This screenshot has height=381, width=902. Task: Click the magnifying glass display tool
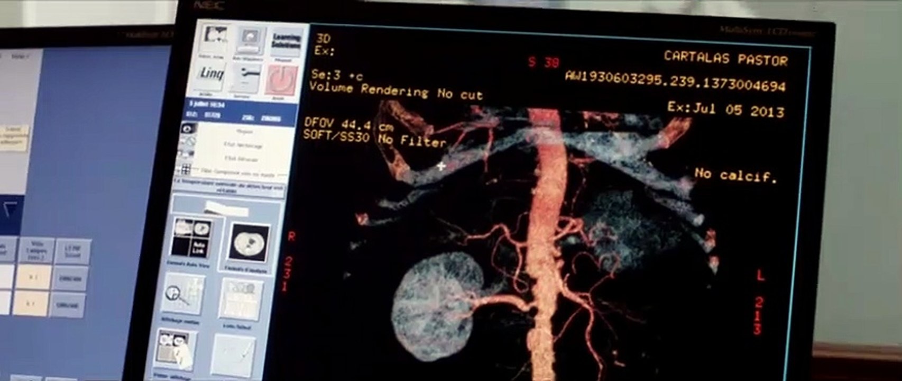(x=182, y=295)
